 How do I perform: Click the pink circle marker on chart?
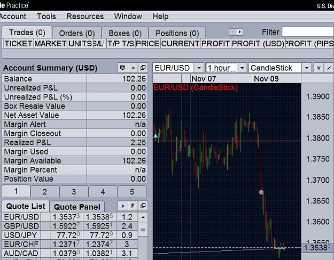(x=261, y=192)
